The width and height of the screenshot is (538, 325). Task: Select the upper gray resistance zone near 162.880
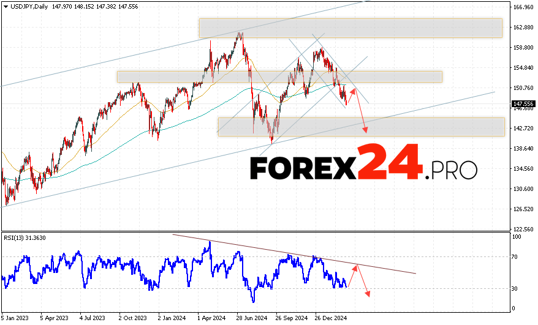350,28
